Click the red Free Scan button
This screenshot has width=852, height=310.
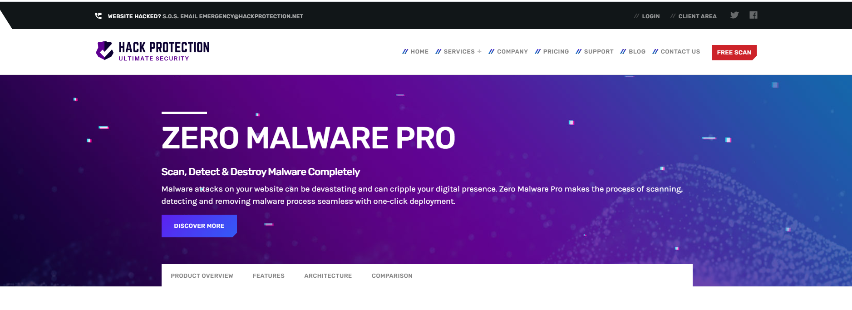tap(734, 53)
